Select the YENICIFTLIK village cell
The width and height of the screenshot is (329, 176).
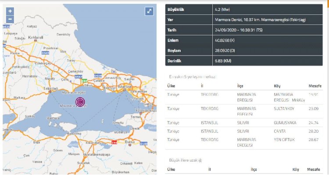[x=284, y=139]
